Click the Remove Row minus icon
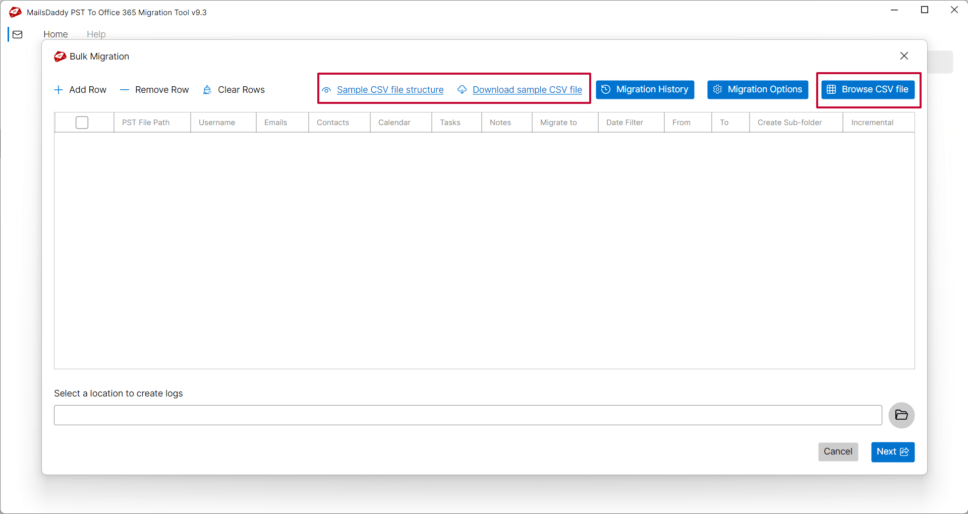968x514 pixels. [x=125, y=90]
